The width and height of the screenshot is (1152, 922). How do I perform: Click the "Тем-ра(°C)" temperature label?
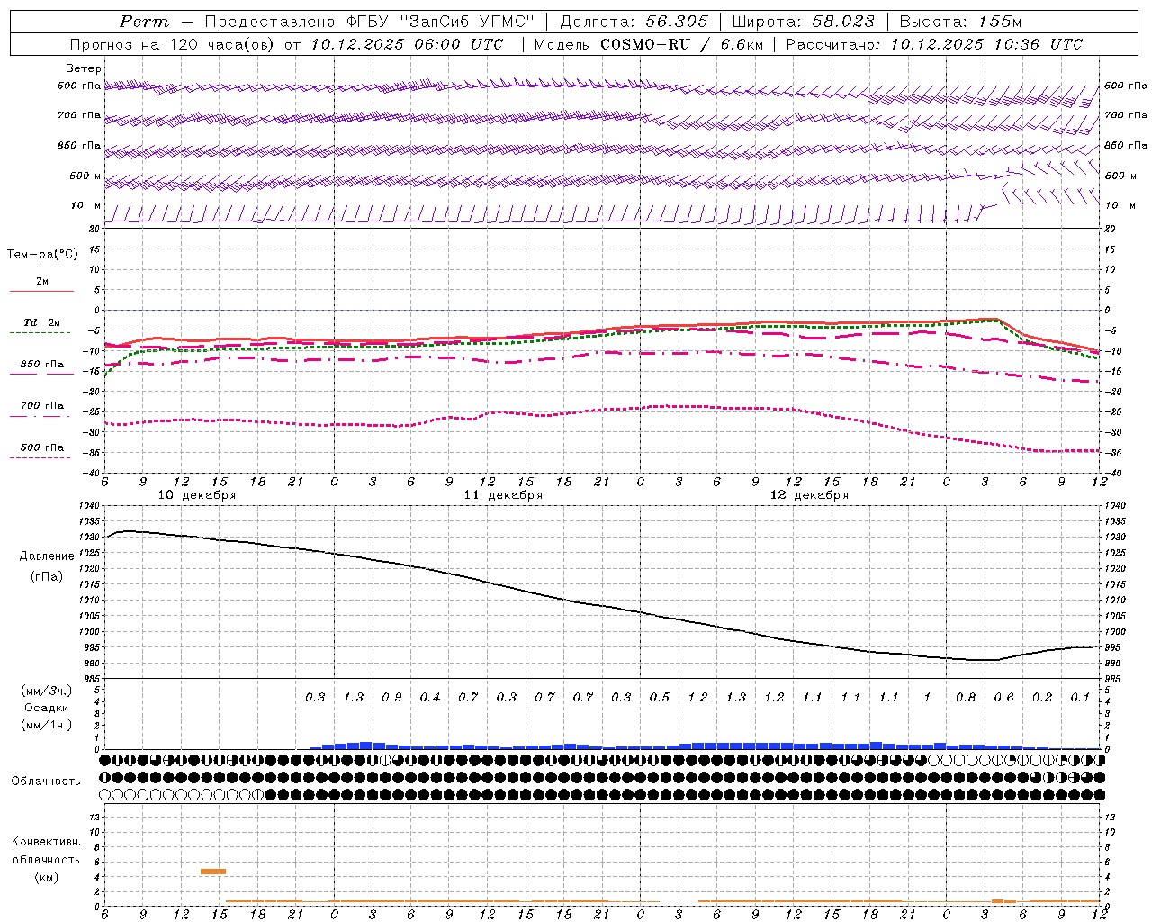coord(42,255)
